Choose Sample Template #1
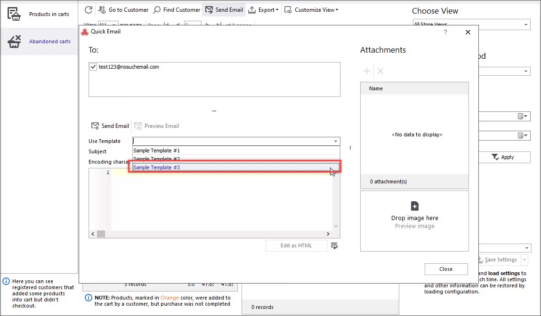 236,150
